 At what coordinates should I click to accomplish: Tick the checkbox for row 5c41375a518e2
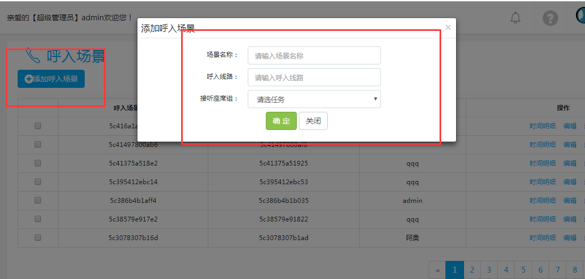(x=38, y=163)
